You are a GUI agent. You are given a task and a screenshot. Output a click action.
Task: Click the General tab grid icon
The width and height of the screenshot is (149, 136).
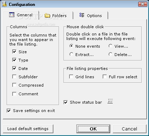coord(12,15)
